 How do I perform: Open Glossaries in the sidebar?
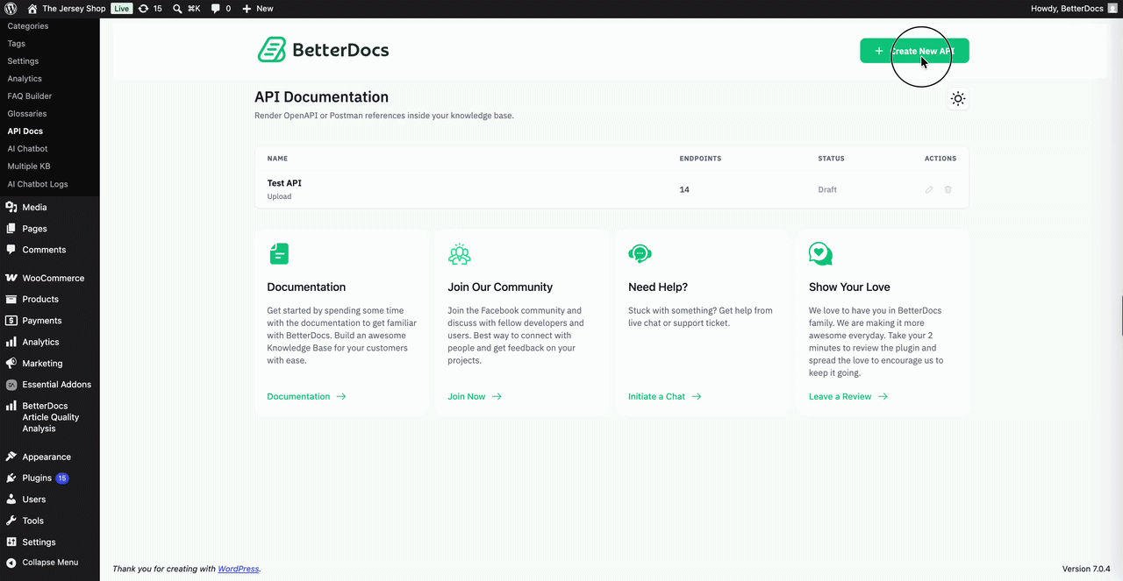[27, 114]
